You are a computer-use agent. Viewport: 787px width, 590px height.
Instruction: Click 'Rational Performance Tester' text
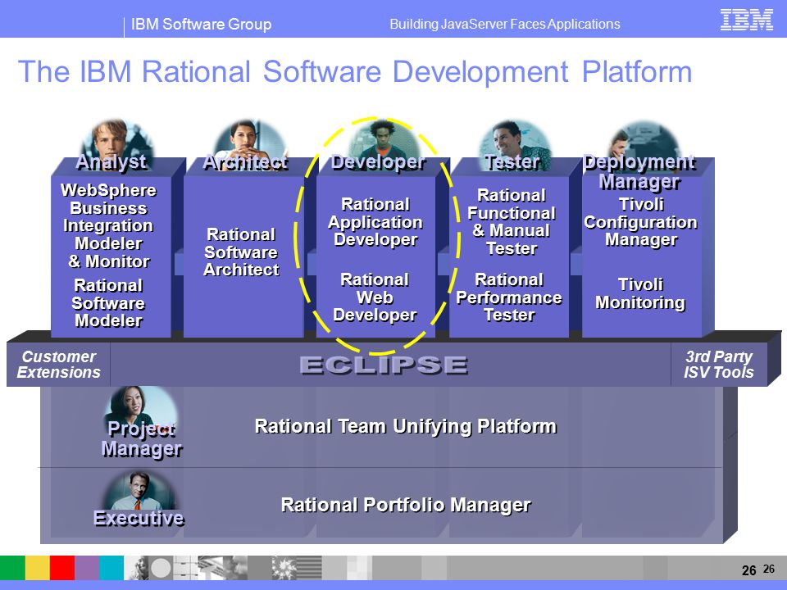(x=509, y=297)
